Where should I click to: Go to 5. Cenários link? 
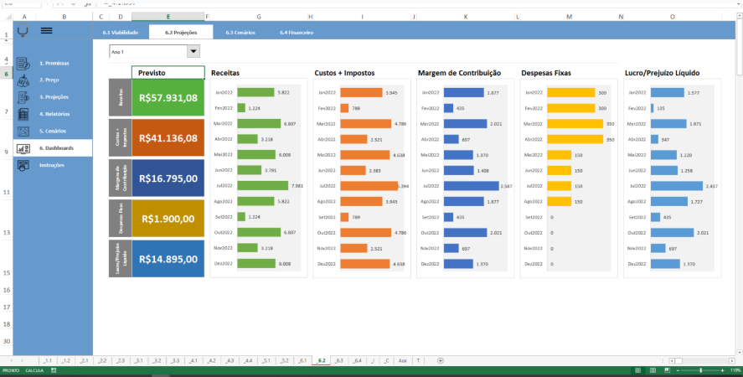(54, 132)
